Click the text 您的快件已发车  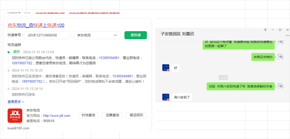(23, 95)
